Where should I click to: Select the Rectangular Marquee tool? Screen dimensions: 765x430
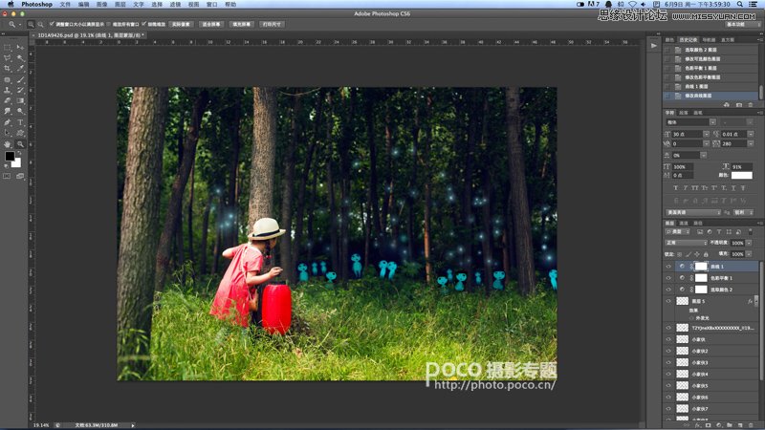point(8,47)
